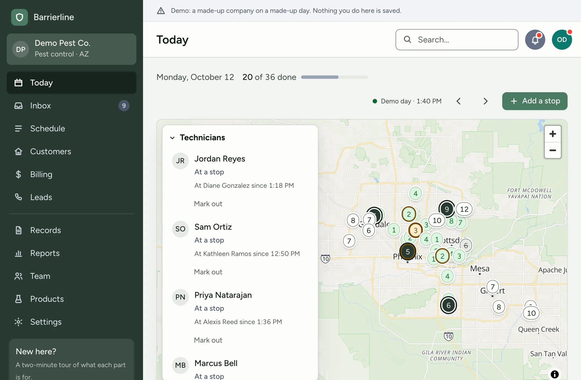Focus the Search field
This screenshot has height=380, width=581.
(x=457, y=40)
